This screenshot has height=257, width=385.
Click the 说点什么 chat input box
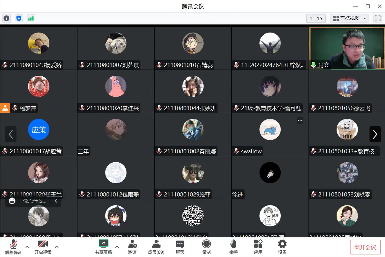(x=35, y=201)
